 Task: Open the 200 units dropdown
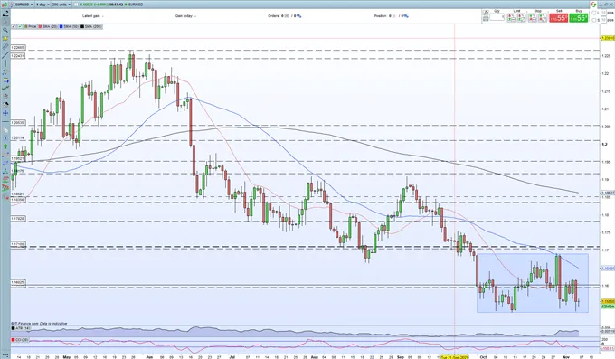coord(61,5)
